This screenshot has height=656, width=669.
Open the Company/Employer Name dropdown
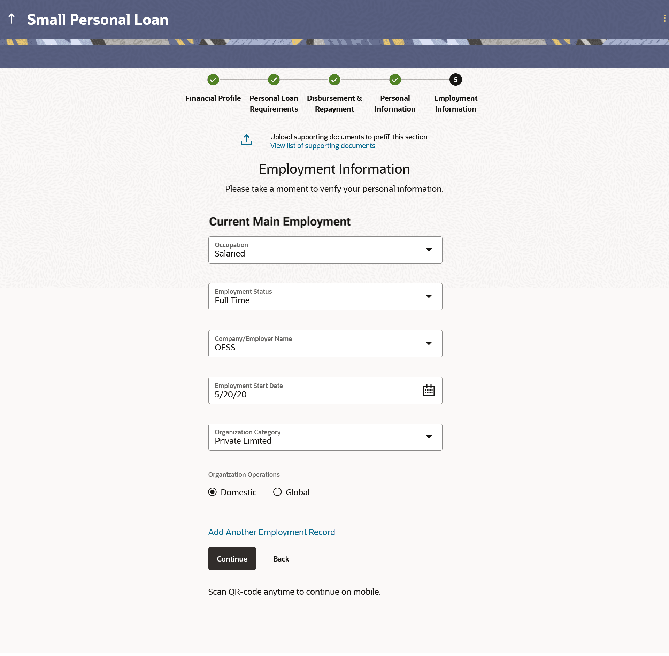[429, 344]
